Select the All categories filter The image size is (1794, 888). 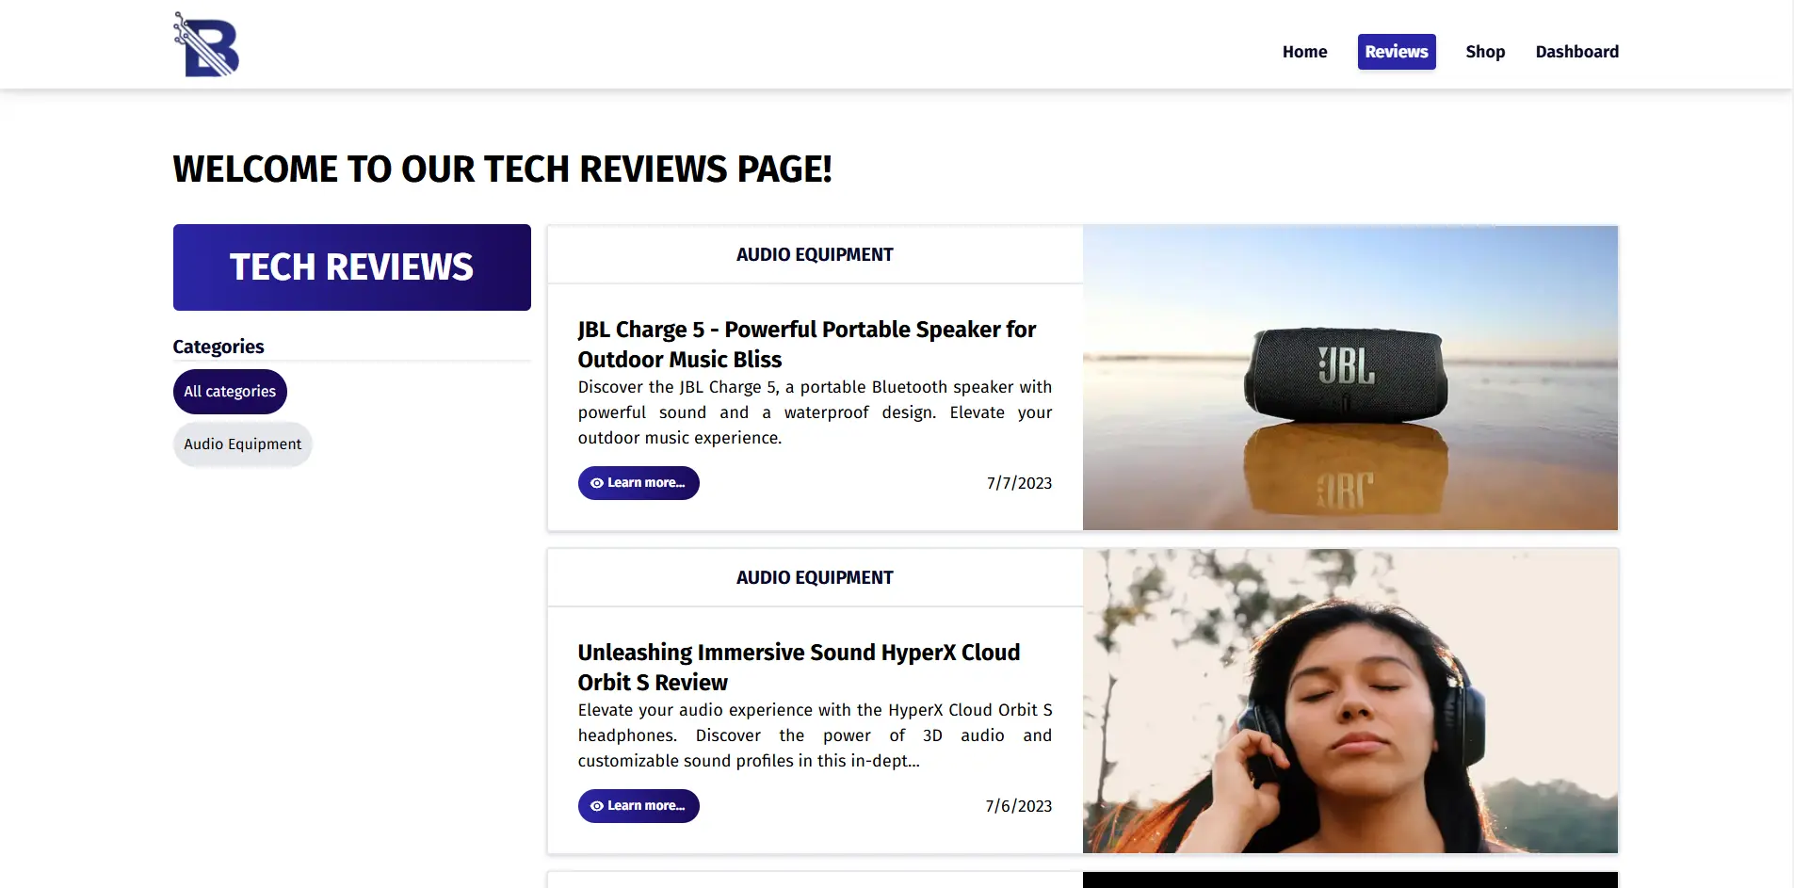(230, 392)
